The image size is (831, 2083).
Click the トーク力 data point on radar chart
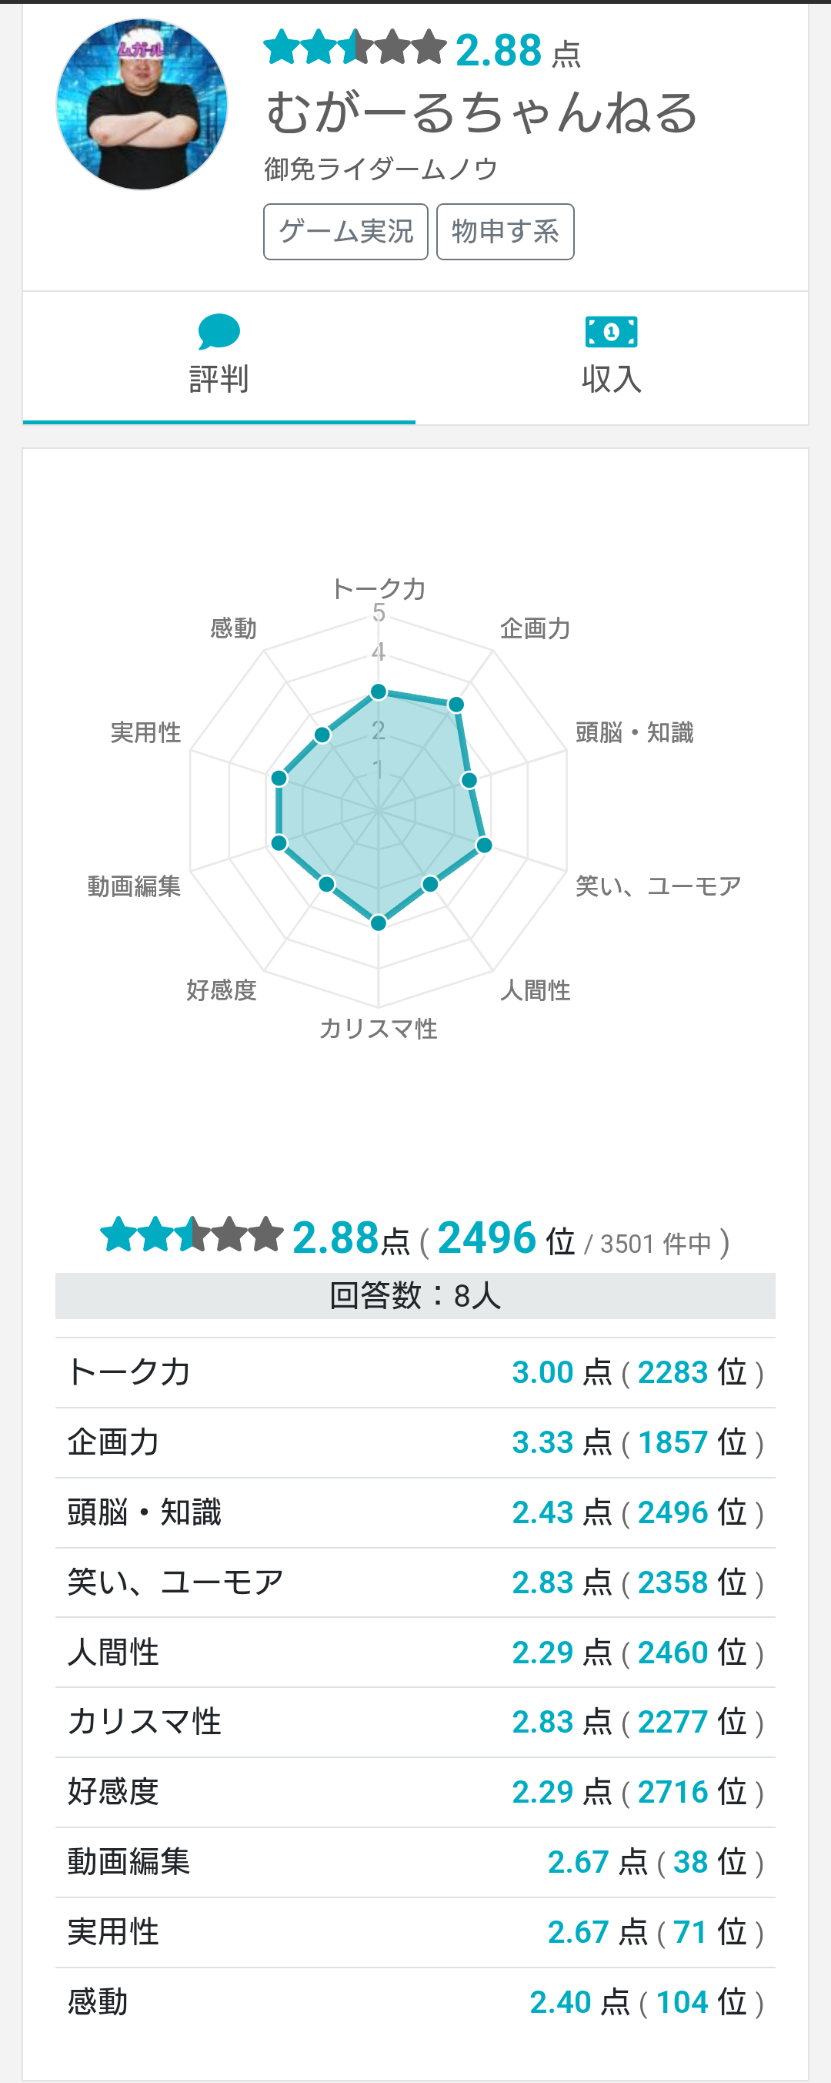pos(378,692)
